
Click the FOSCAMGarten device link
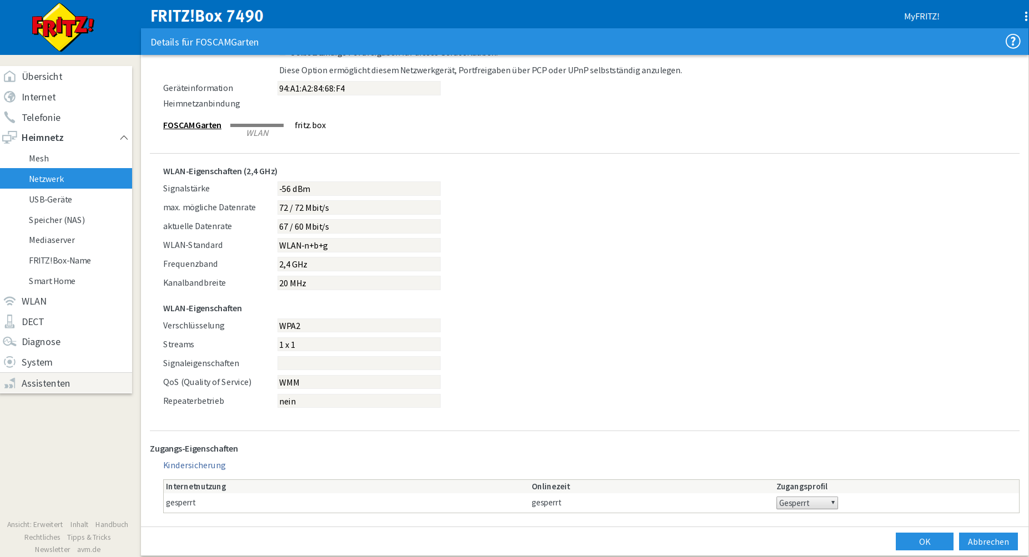click(192, 125)
